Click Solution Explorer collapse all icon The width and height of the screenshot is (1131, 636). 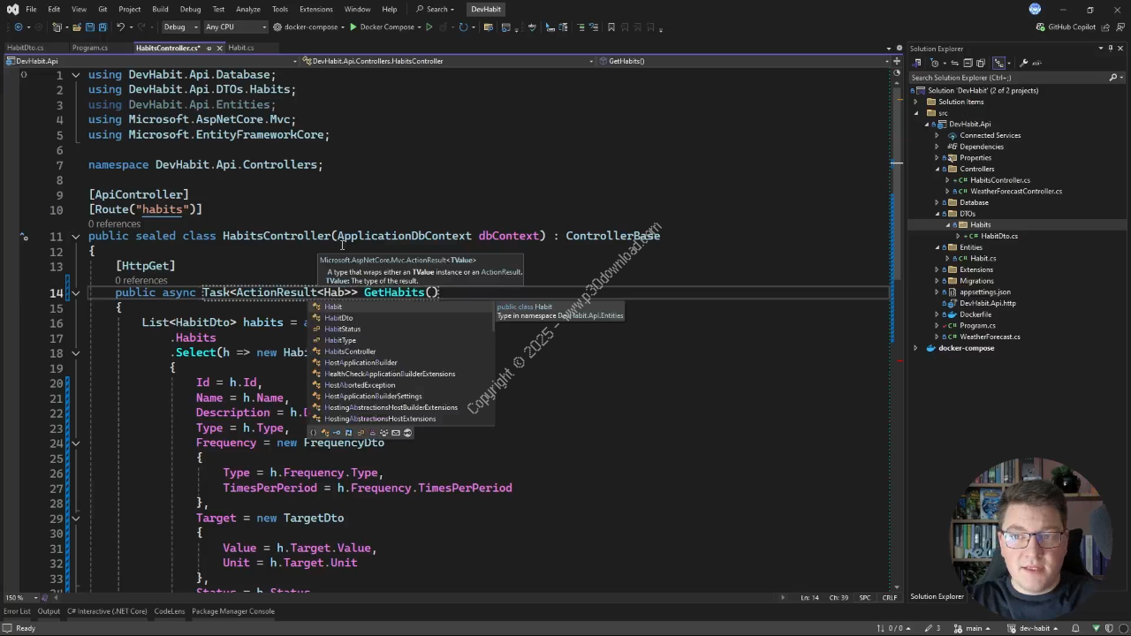968,63
